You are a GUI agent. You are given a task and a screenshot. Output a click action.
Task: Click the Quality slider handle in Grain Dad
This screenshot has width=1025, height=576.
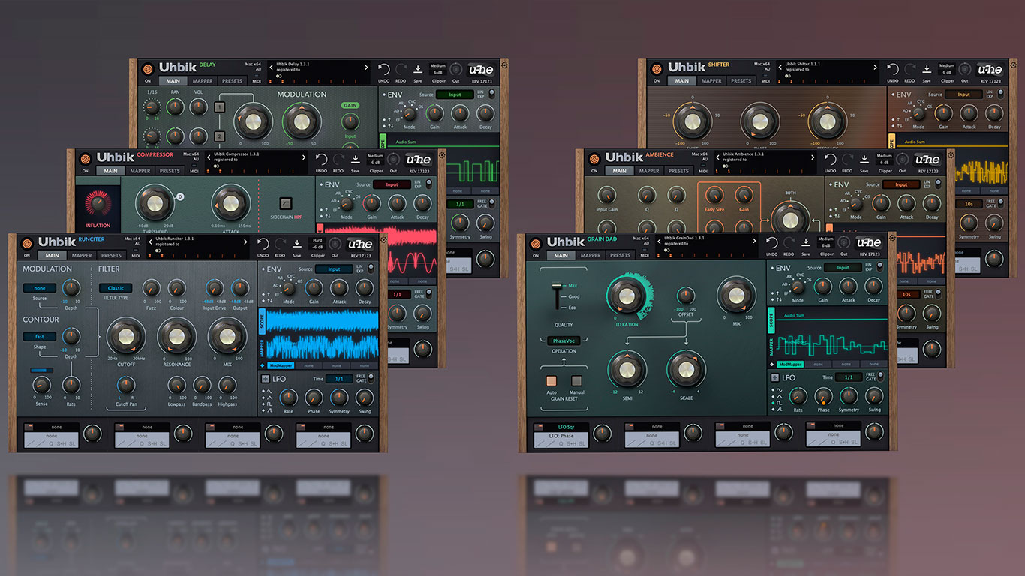(557, 286)
